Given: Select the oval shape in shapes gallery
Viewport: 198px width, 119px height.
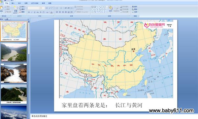Looking at the screenshot, I should click(x=105, y=7).
